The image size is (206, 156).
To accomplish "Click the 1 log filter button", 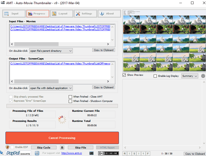I will coord(143,153).
